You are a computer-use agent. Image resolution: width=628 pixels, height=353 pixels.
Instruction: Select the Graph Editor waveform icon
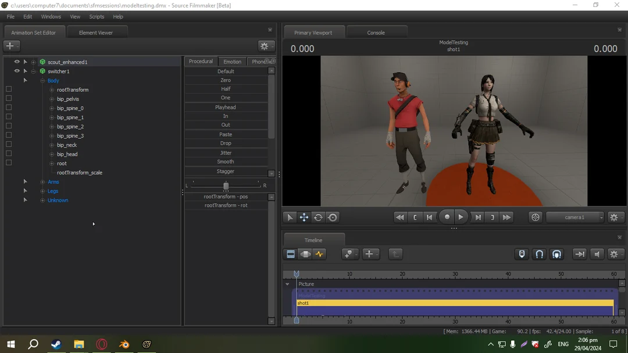point(319,254)
